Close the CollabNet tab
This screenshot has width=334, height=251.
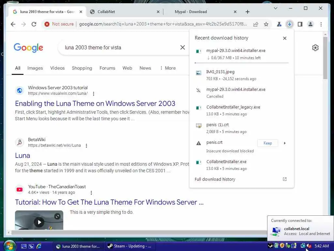[x=158, y=12]
